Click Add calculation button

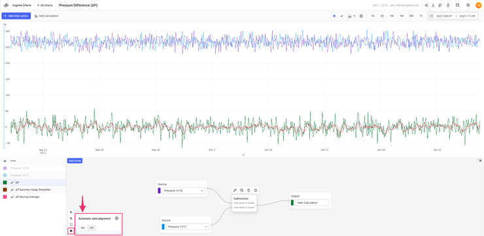pos(46,16)
